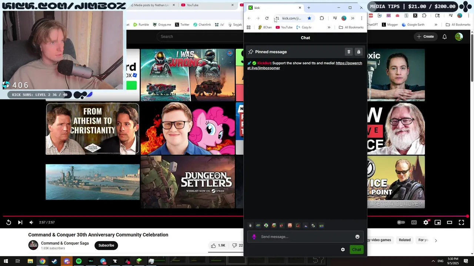Image resolution: width=474 pixels, height=266 pixels.
Task: Open Telegram from the taskbar
Action: tap(103, 261)
